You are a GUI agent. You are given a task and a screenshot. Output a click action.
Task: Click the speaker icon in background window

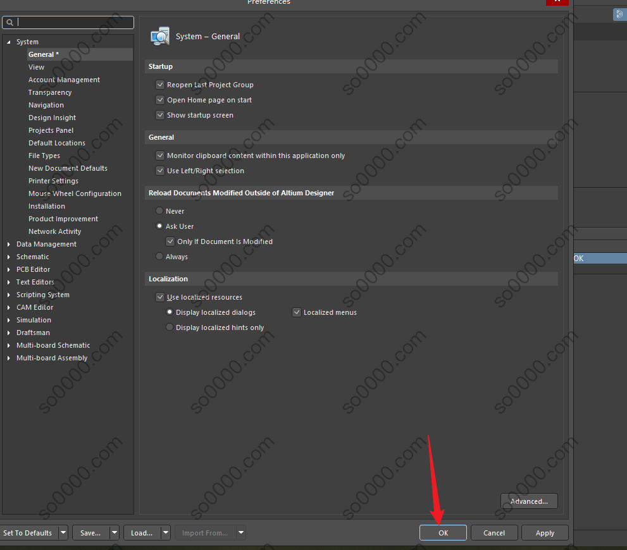click(619, 15)
